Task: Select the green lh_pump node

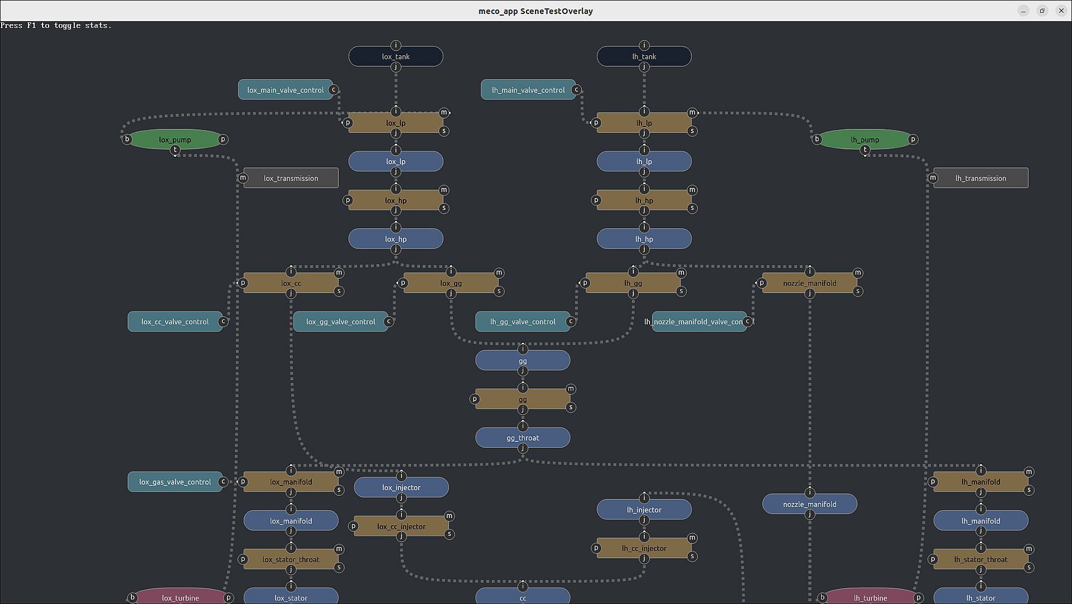Action: (x=865, y=139)
